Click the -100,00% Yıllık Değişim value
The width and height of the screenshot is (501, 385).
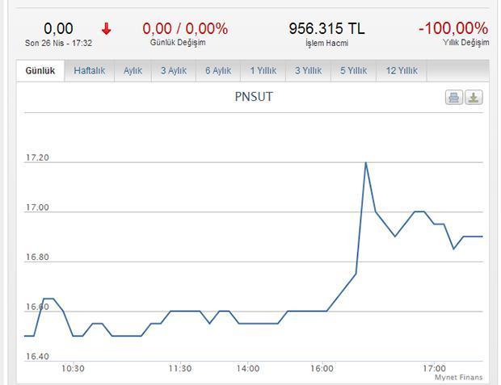pos(453,28)
